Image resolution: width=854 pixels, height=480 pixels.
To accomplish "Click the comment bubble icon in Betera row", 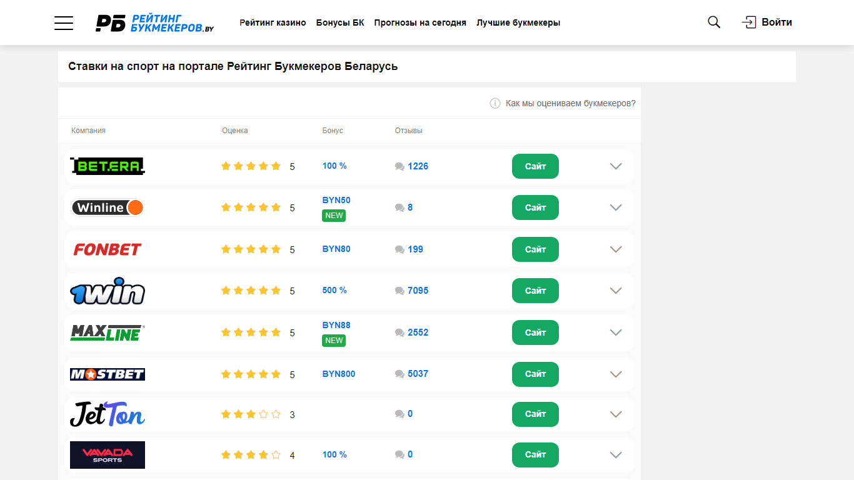I will 399,166.
